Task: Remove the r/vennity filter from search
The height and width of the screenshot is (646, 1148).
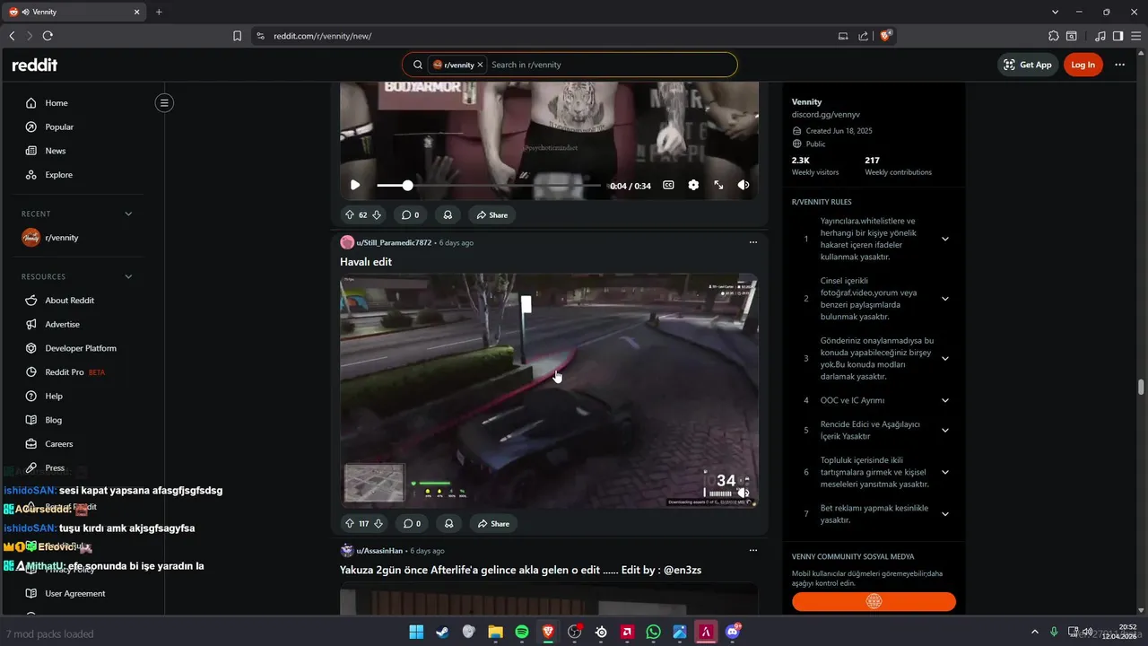Action: coord(480,65)
